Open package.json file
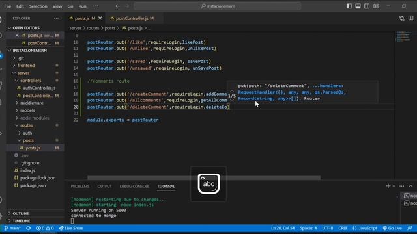Screen dimensions: 417x234 tap(33, 185)
